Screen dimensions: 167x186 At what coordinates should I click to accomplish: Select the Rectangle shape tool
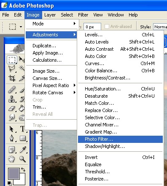tap(22, 138)
